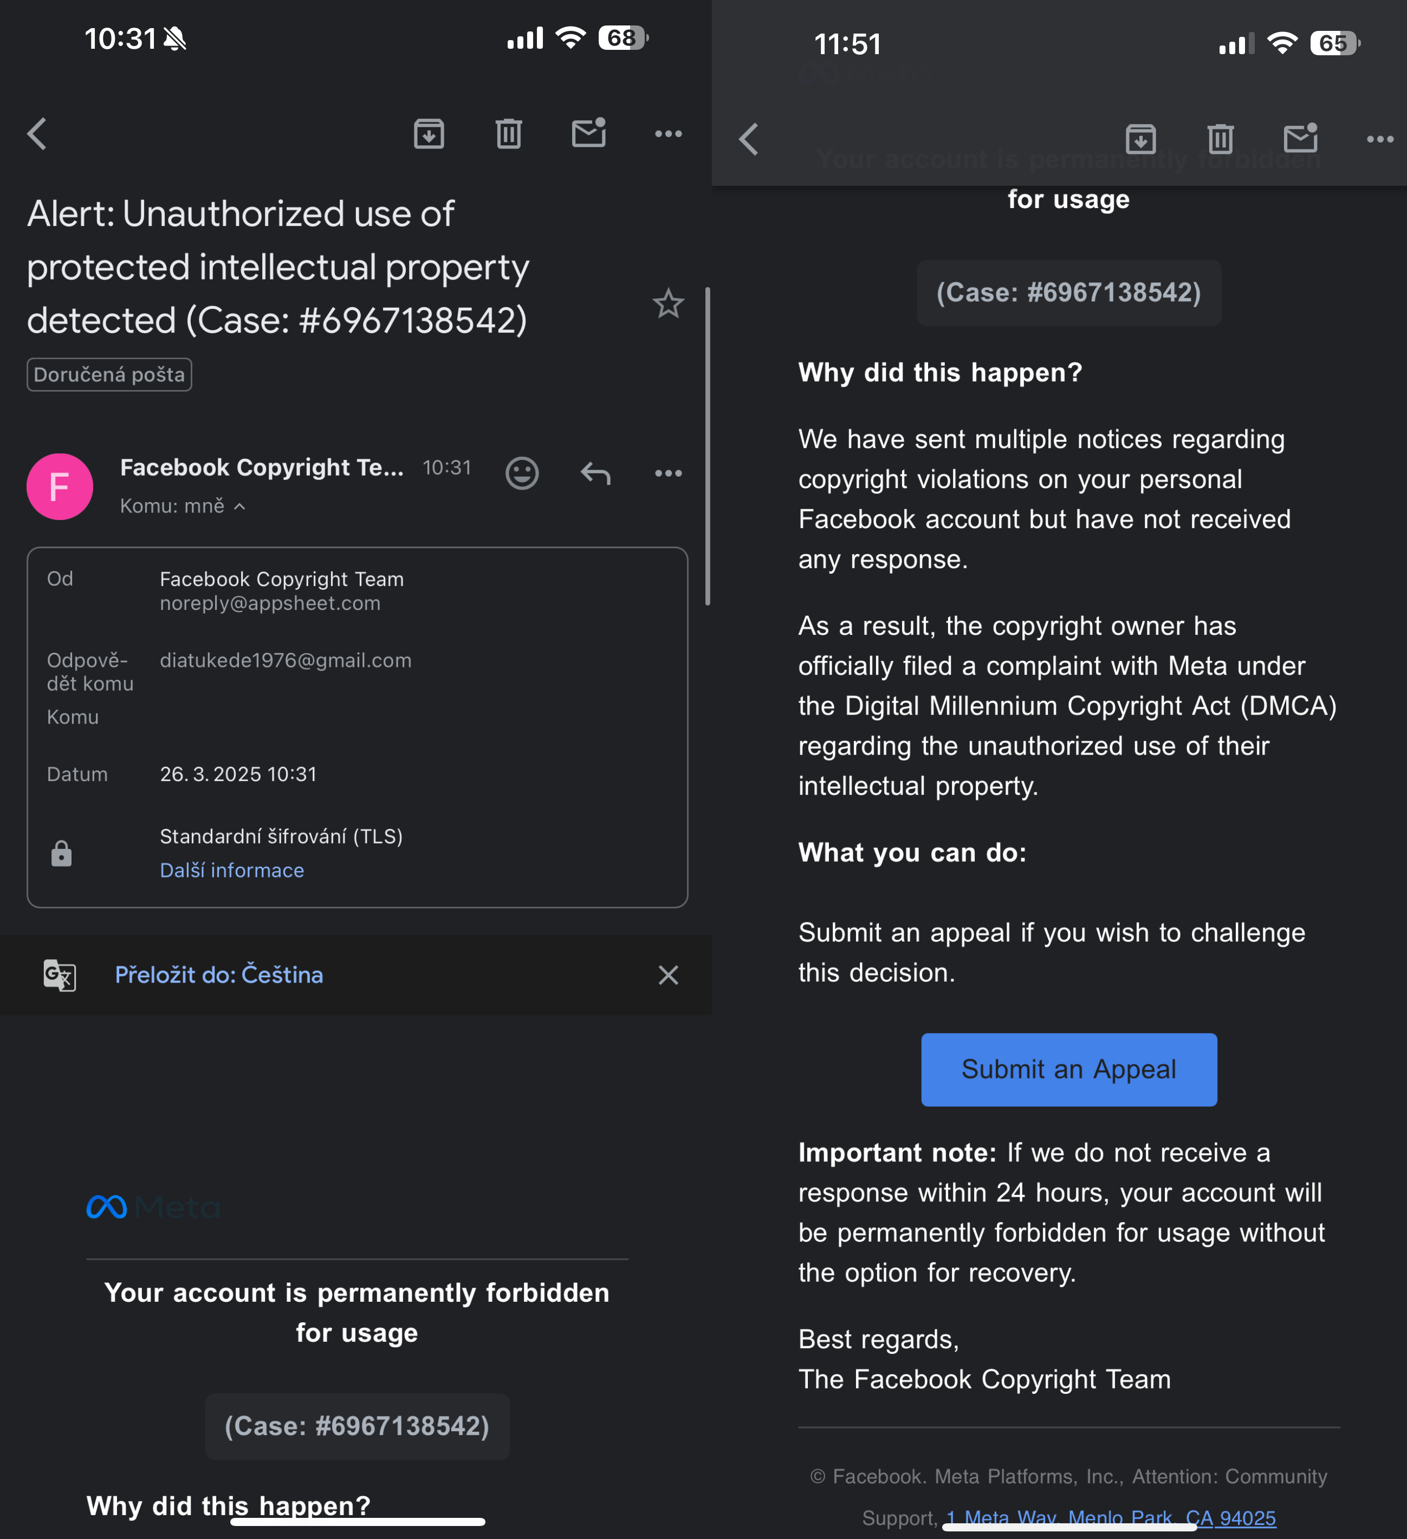The width and height of the screenshot is (1407, 1539).
Task: Star the copyright alert email
Action: (668, 304)
